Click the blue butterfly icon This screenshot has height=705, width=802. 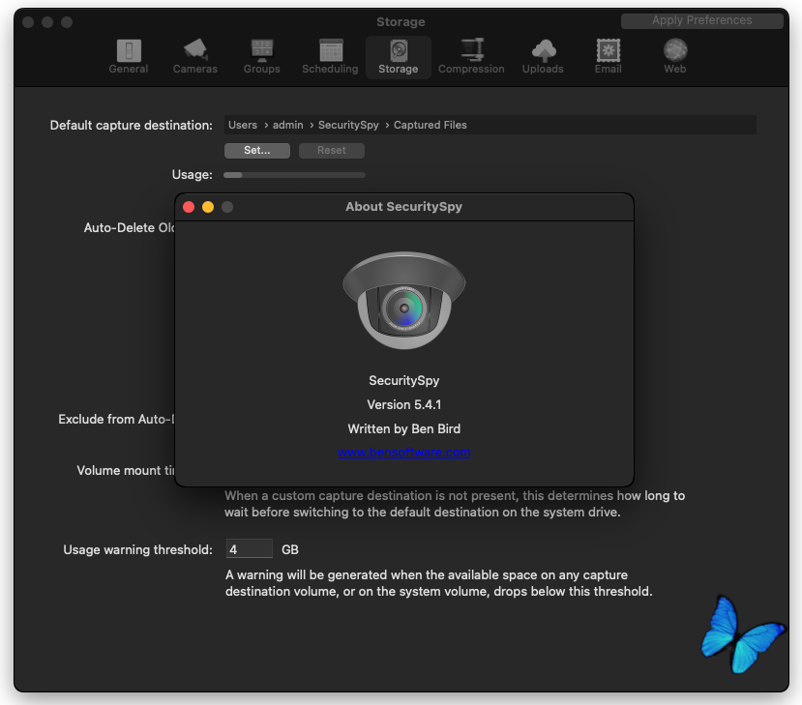(x=742, y=634)
